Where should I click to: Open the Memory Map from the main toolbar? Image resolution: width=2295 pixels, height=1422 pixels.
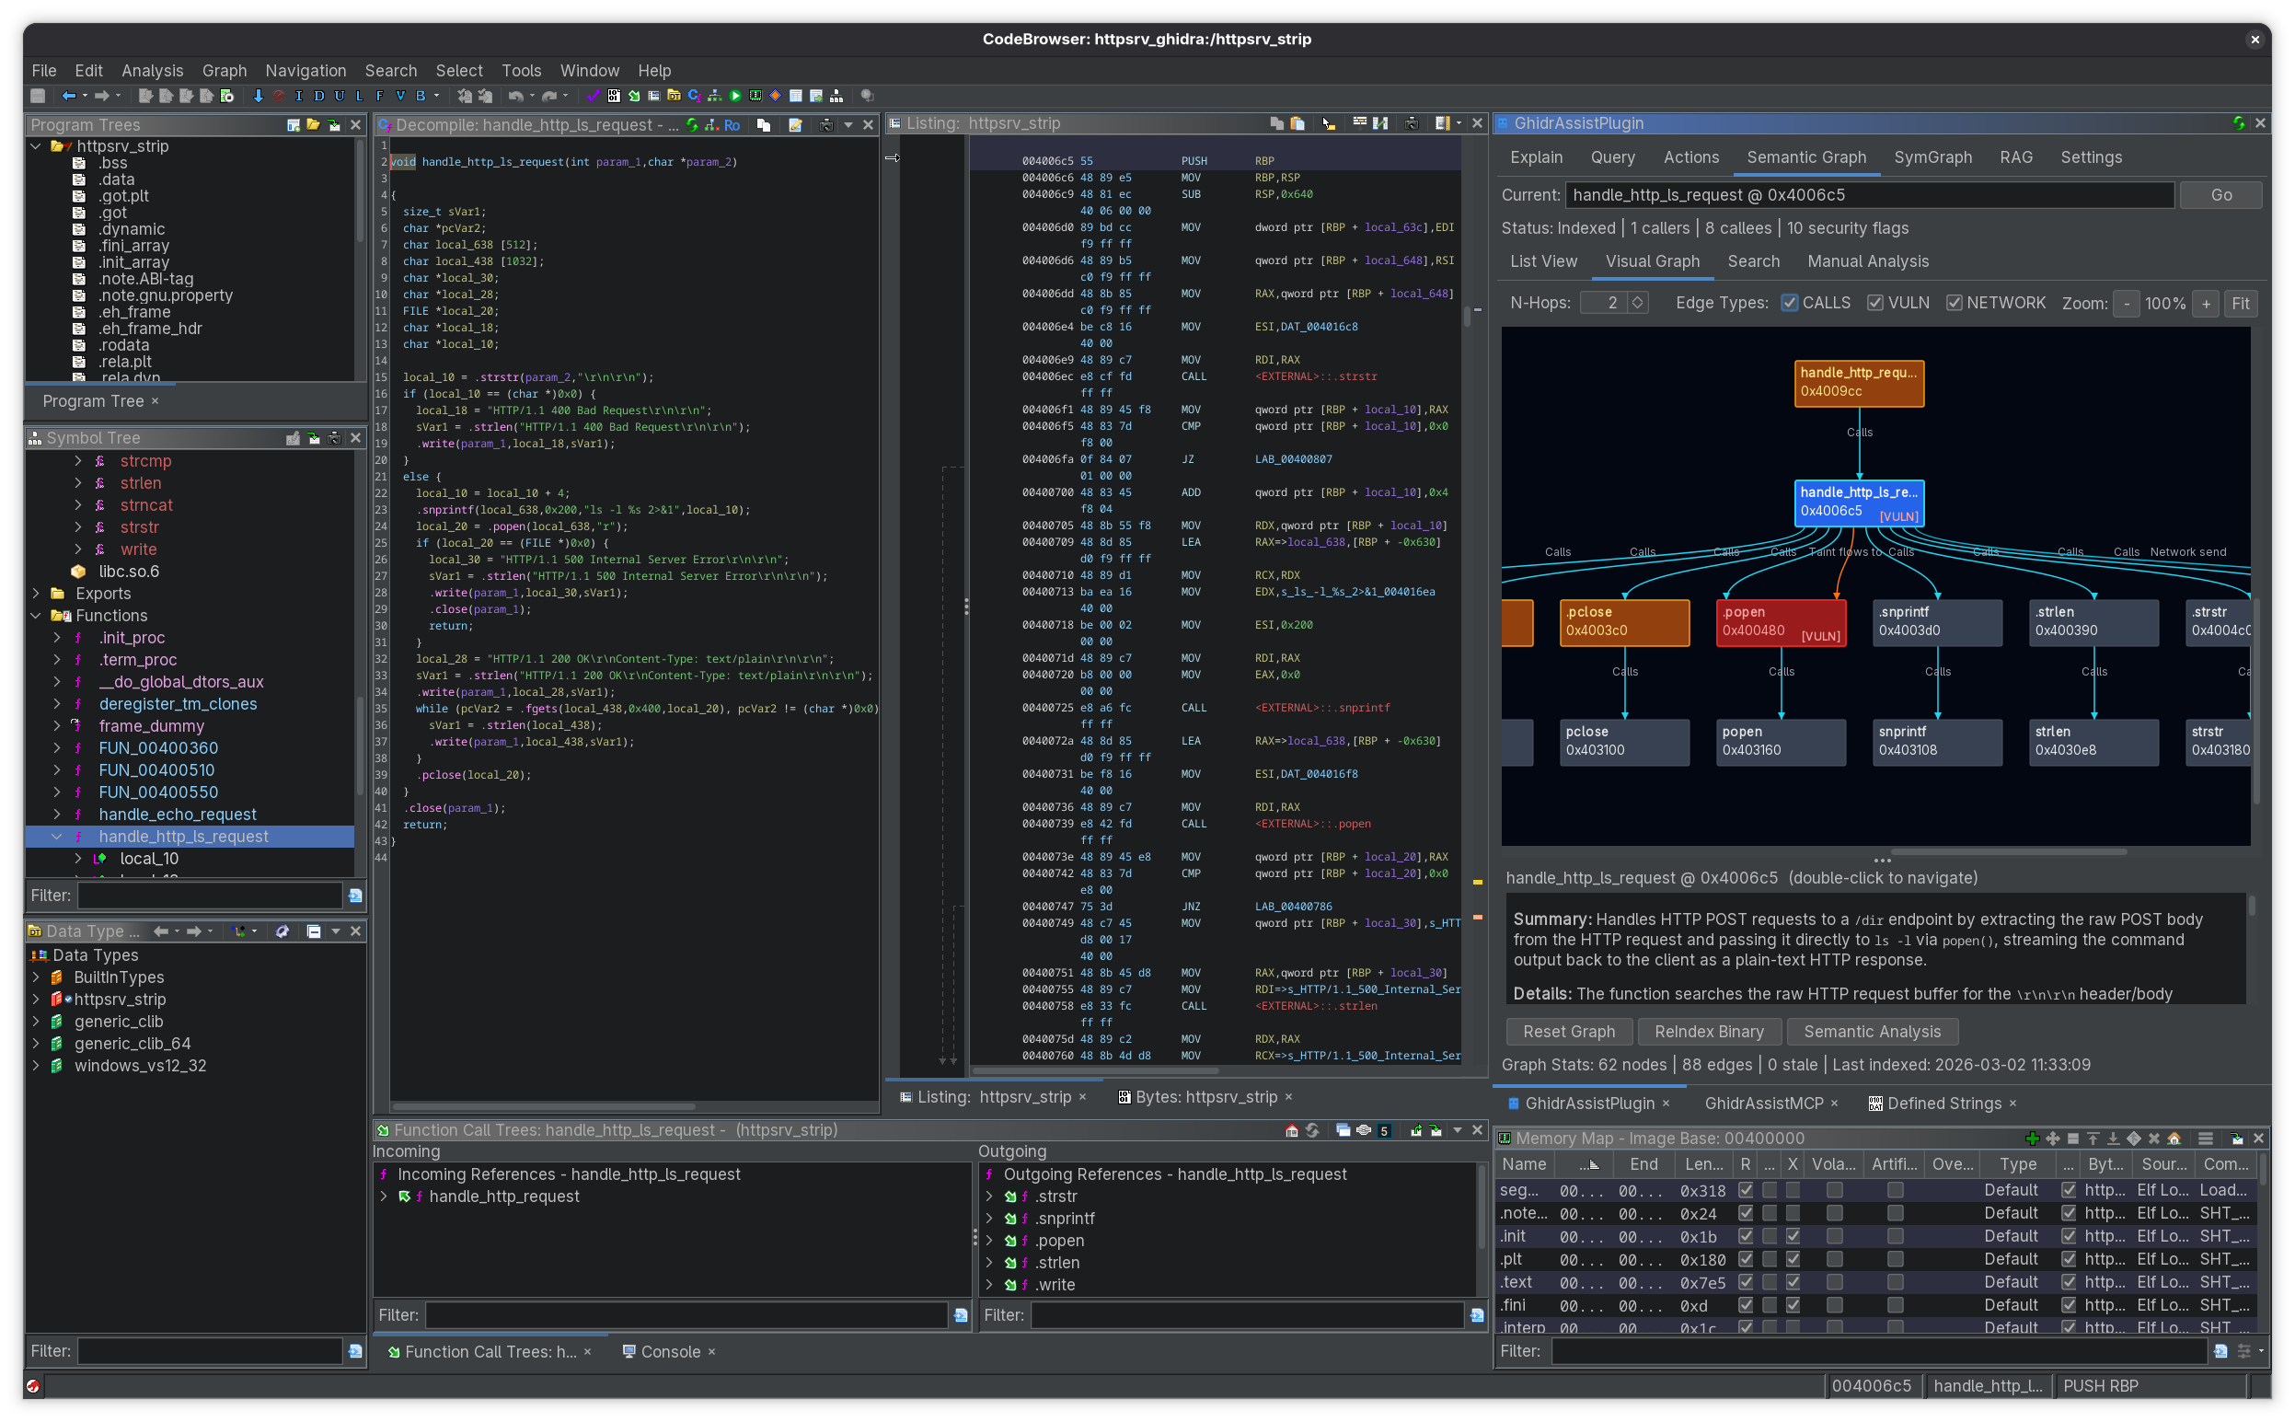[x=755, y=95]
